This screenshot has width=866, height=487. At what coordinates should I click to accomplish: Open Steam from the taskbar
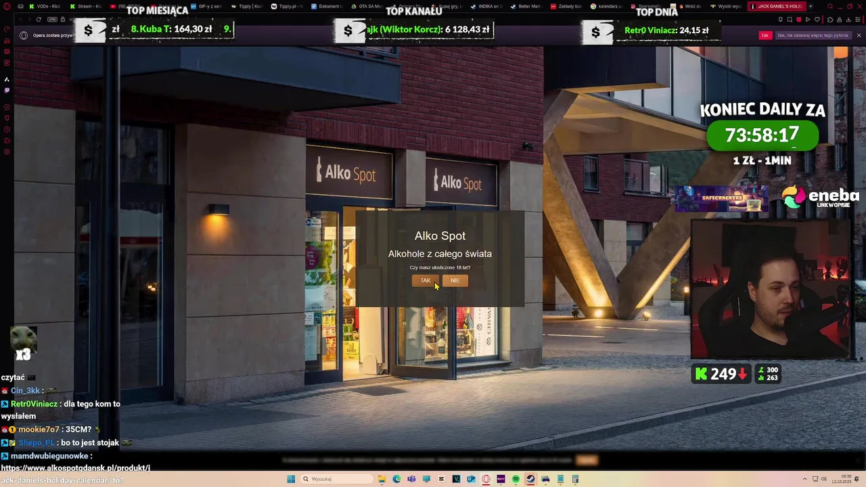click(x=530, y=479)
